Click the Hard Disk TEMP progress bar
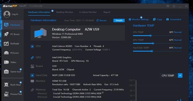Screen dimensions: 193x101 click(157, 51)
